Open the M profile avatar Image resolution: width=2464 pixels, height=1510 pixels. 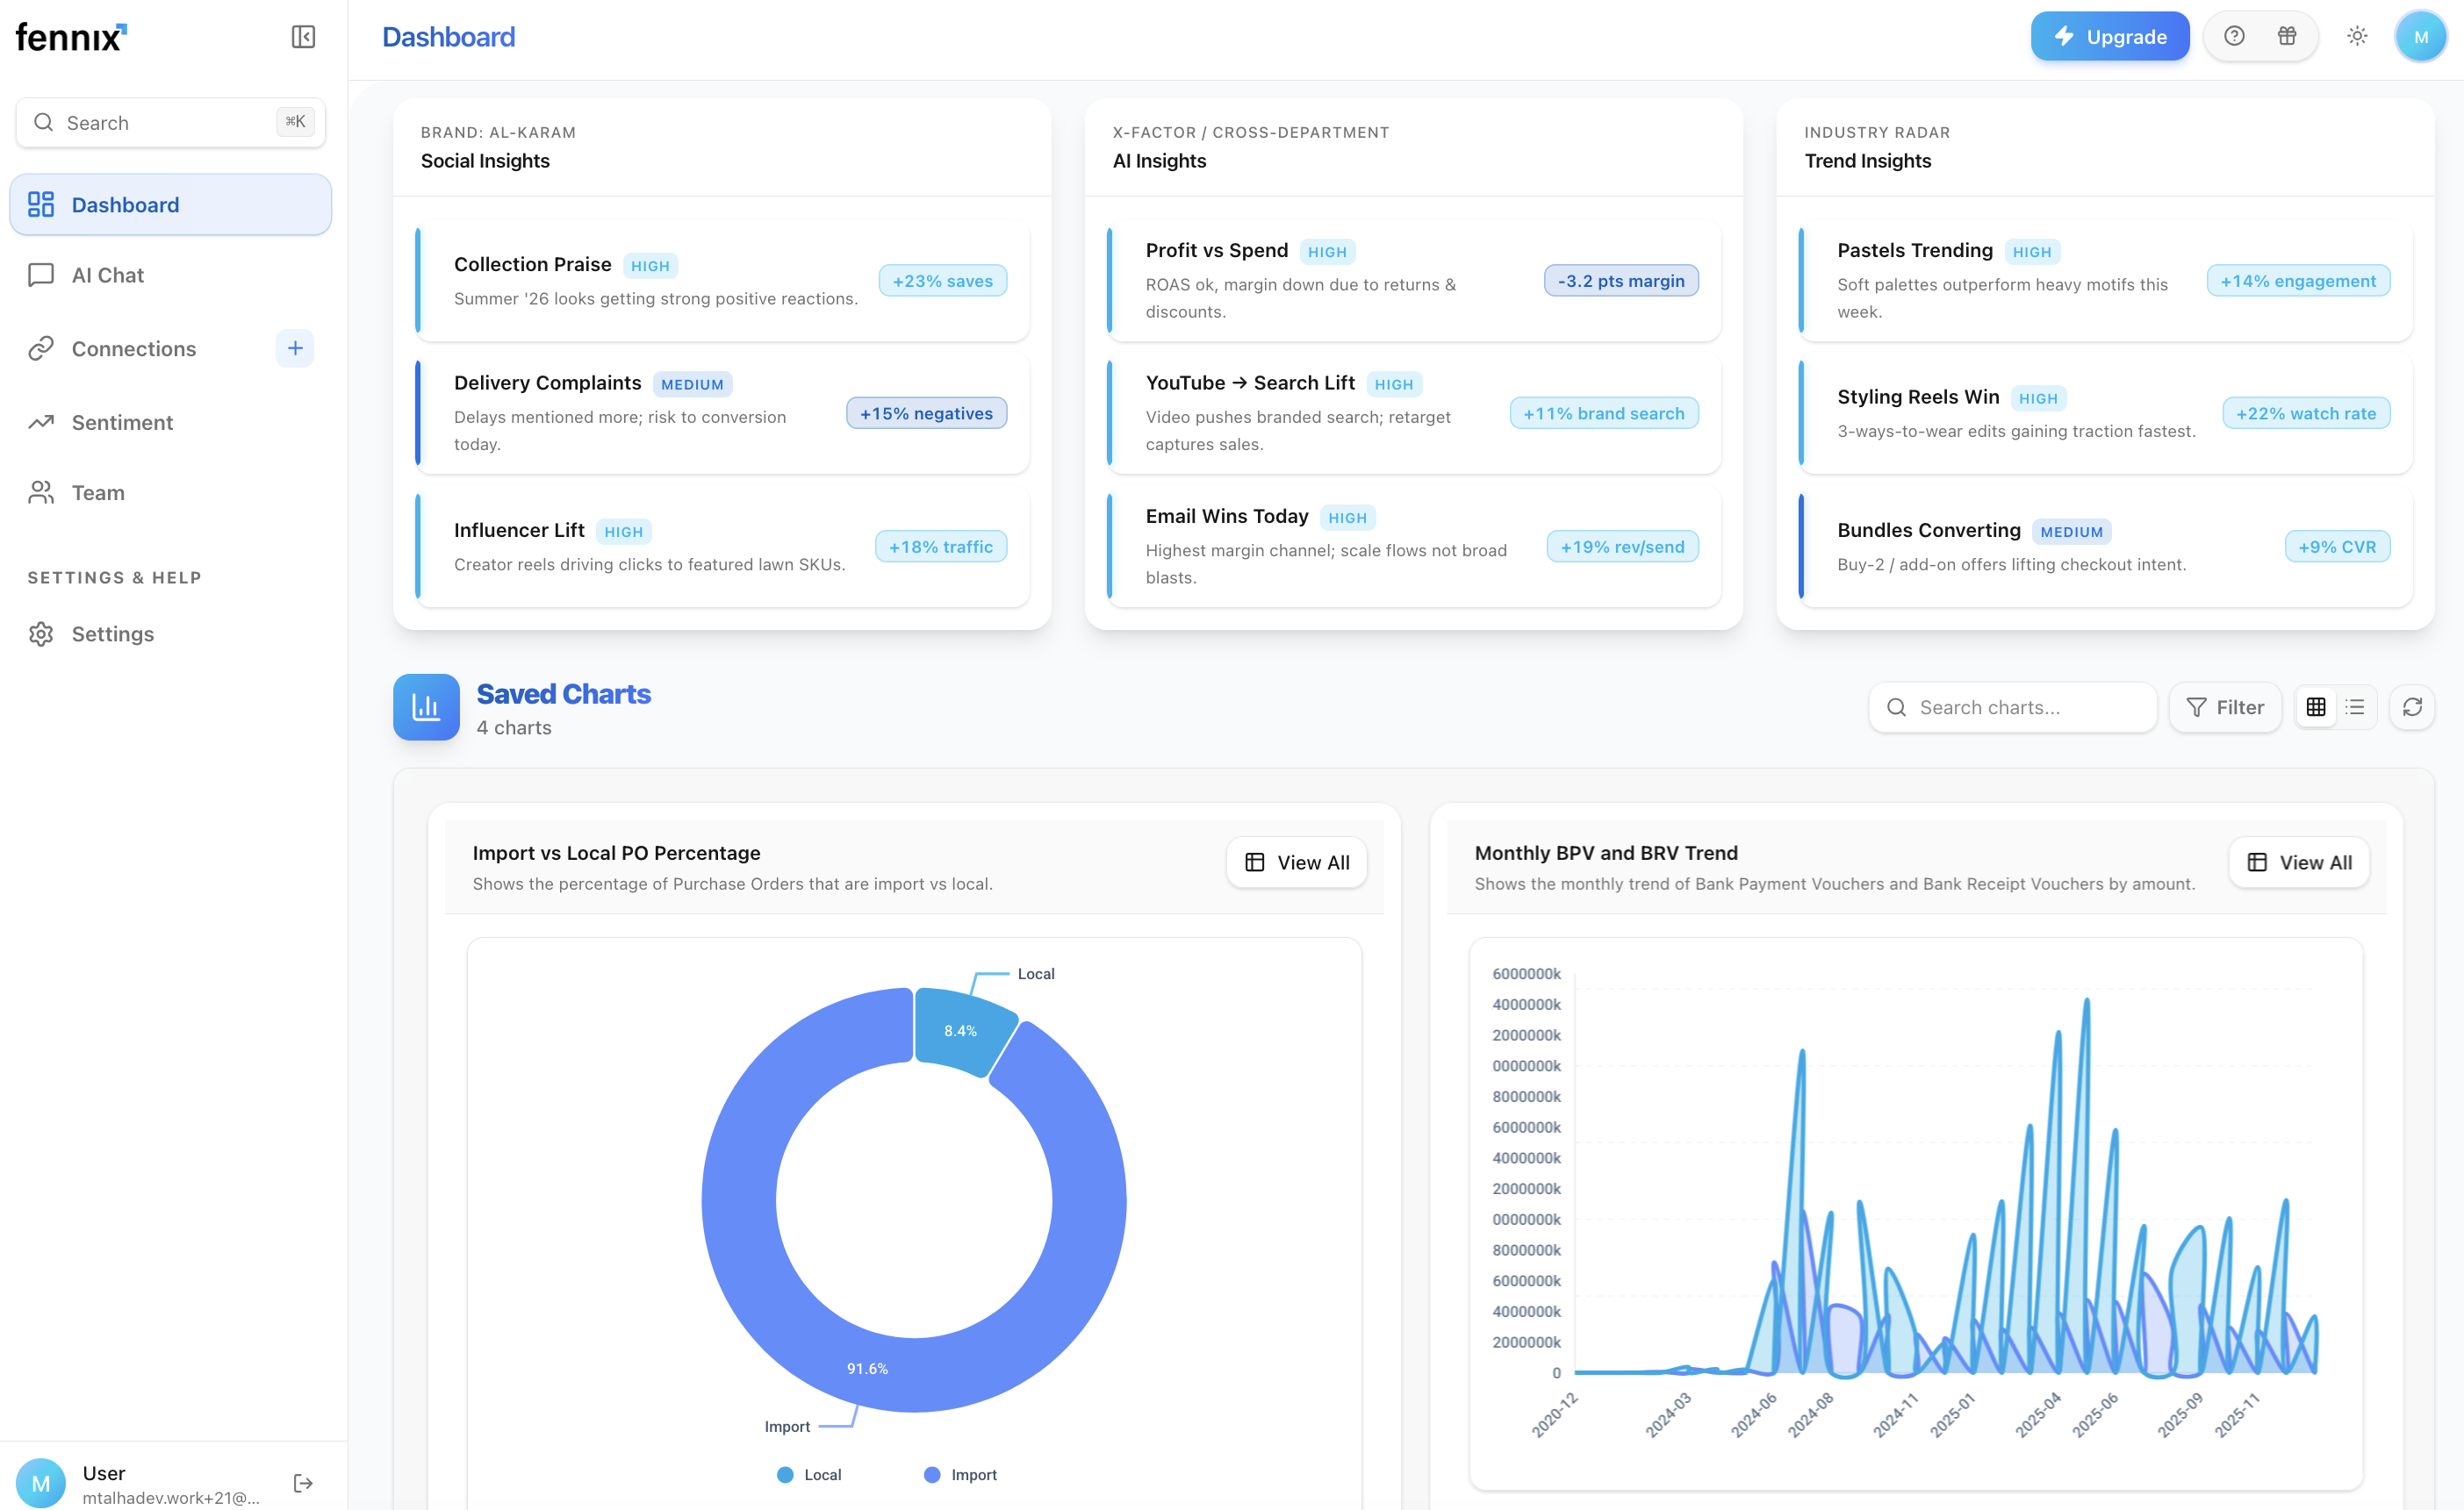(x=2420, y=37)
